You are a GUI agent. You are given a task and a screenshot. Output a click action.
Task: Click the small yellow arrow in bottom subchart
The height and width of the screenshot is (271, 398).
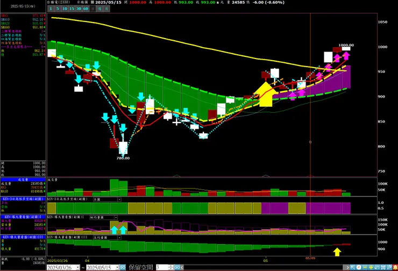[x=337, y=252]
